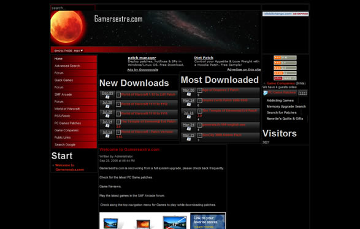Click document icon in World of Warcraft 1111 to 1112 row
Viewport: 360px width, 229px height.
pos(107,106)
